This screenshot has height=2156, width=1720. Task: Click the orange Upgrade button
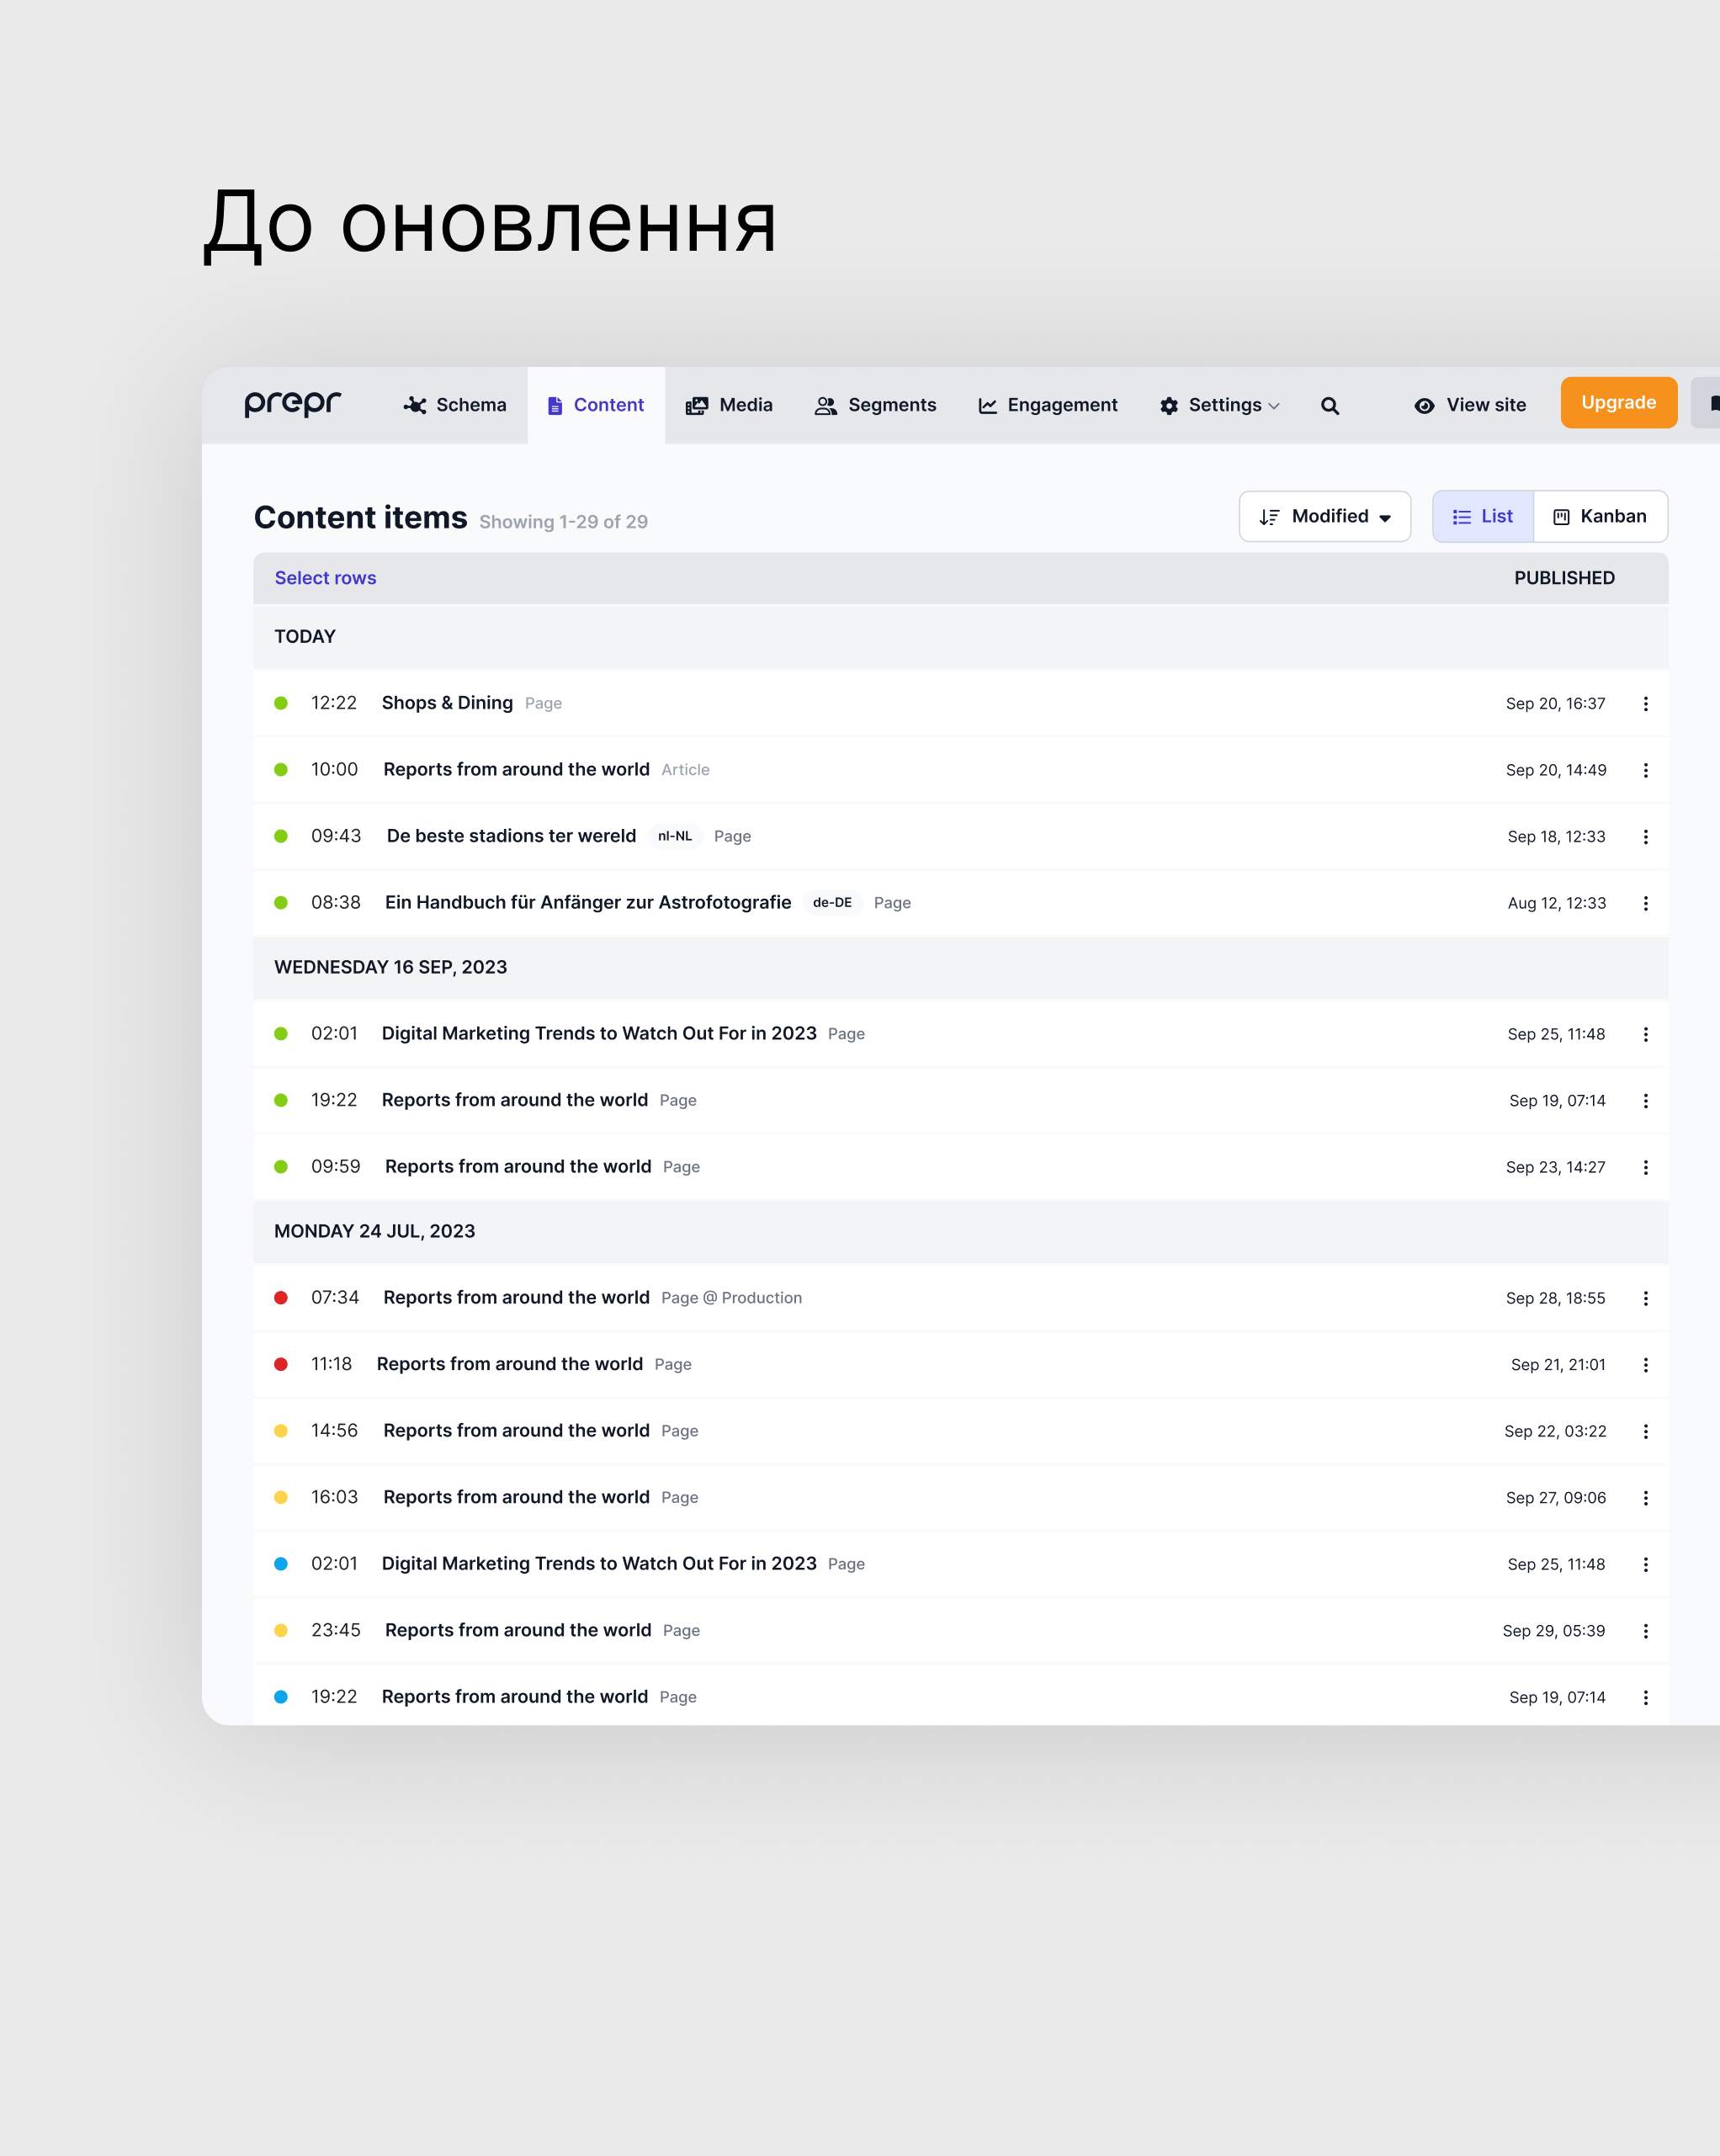1617,402
